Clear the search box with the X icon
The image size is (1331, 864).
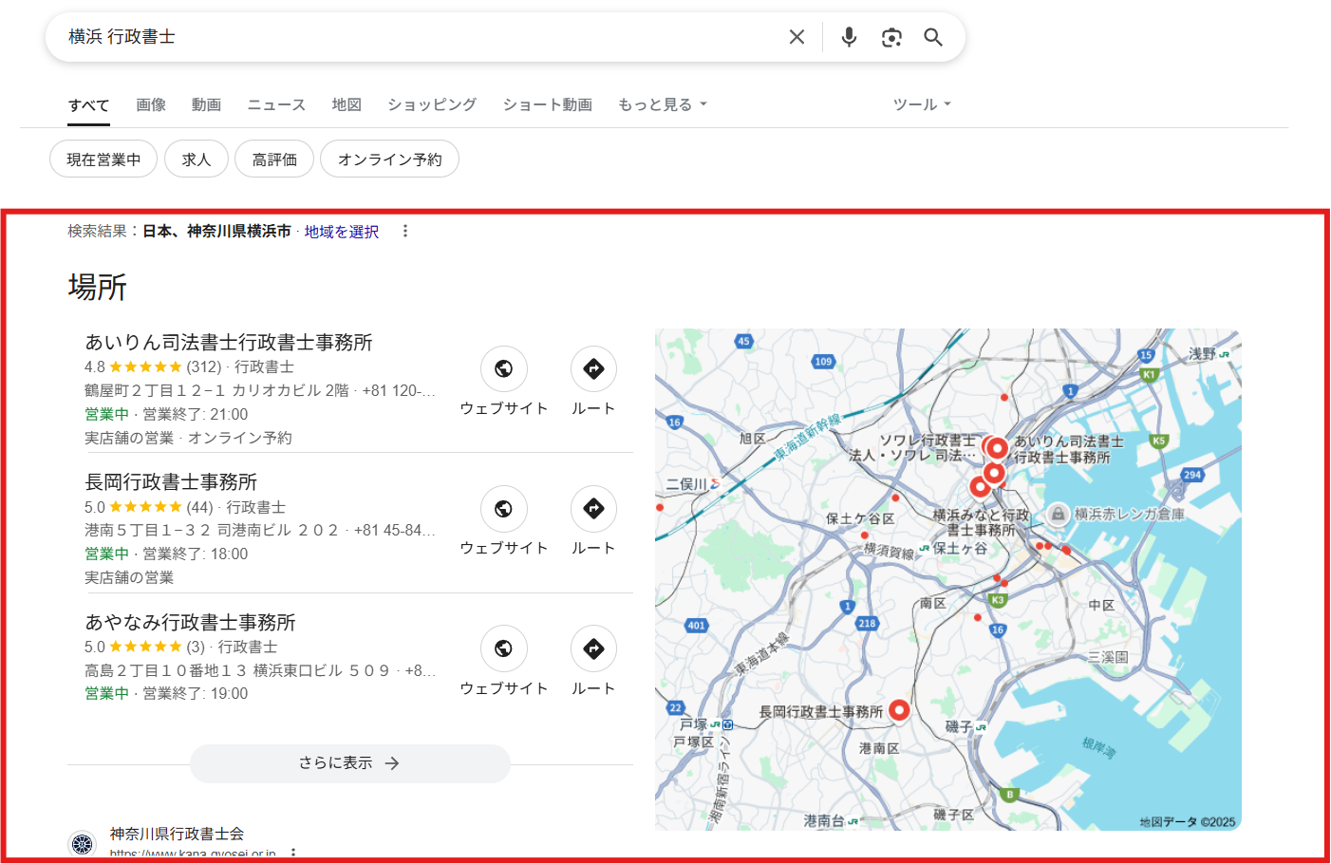pyautogui.click(x=797, y=37)
